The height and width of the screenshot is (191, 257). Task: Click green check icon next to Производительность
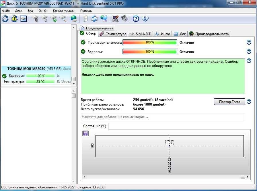(83, 42)
